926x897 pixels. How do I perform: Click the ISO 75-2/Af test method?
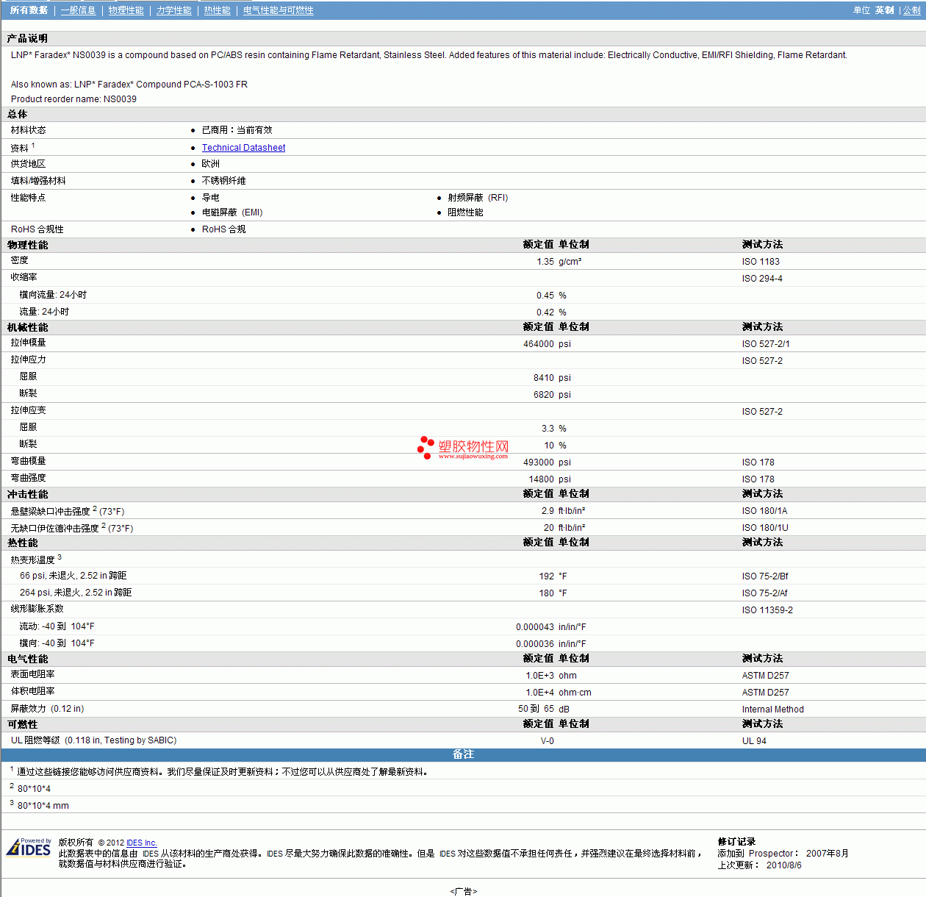click(x=765, y=593)
